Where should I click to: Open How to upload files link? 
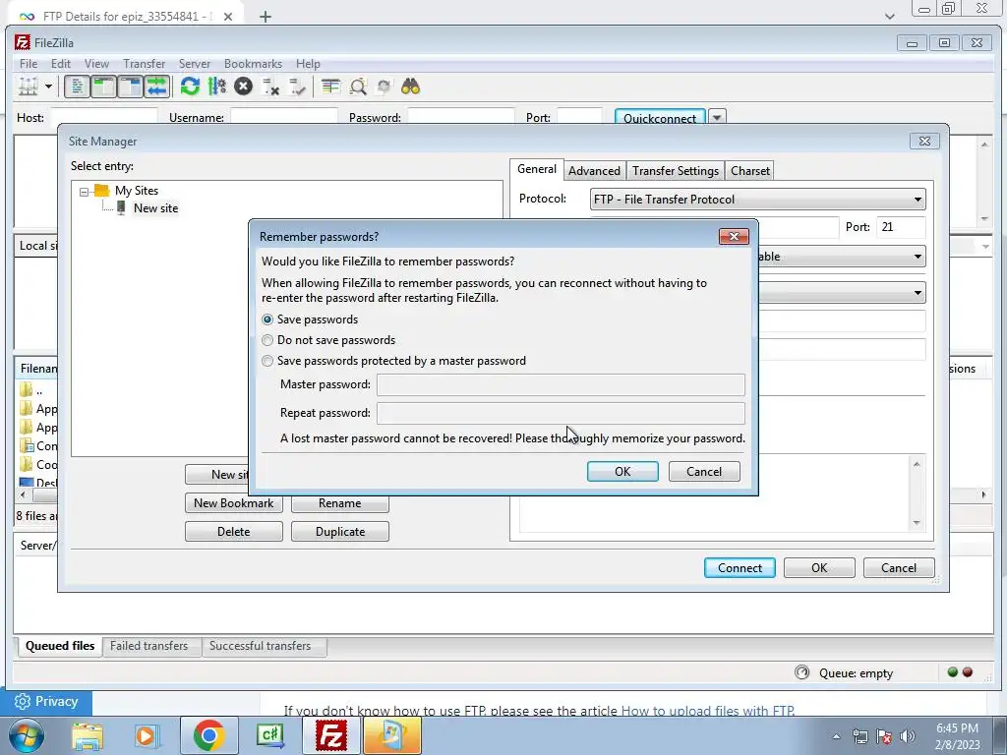708,711
